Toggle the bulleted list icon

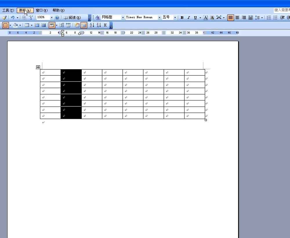(x=275, y=18)
